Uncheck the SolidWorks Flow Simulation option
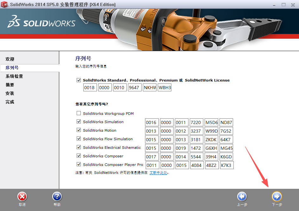The height and width of the screenshot is (211, 299). tap(79, 139)
